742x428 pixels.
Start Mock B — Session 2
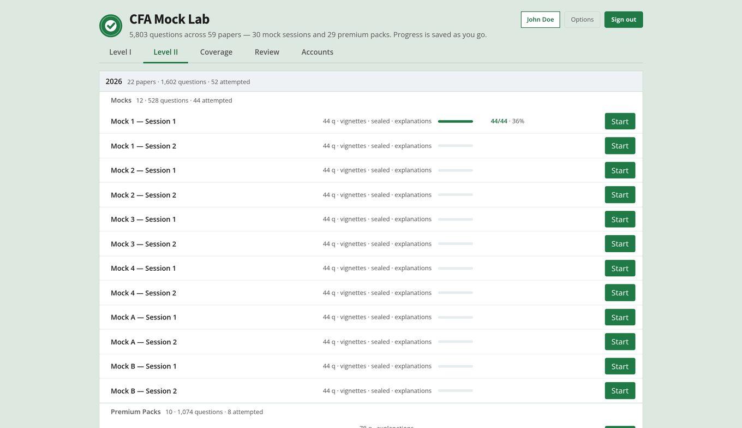coord(620,391)
